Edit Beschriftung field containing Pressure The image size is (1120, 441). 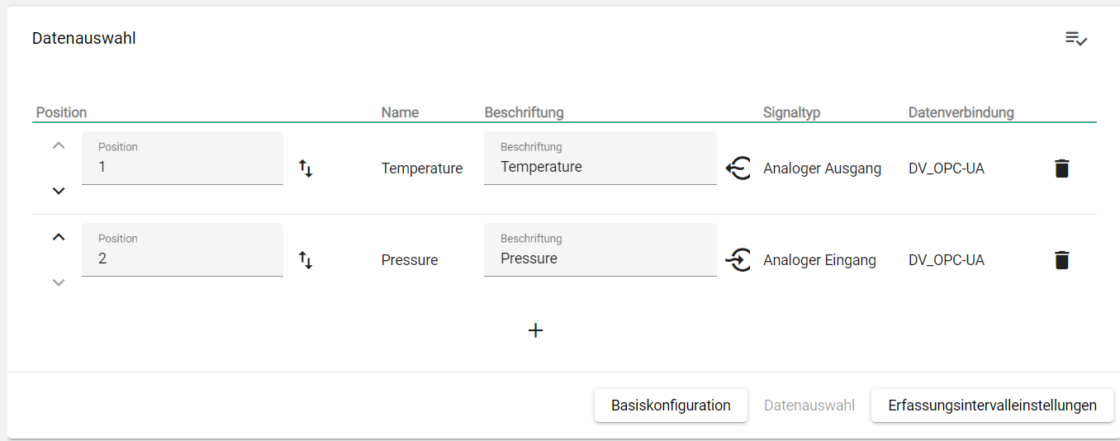click(600, 258)
